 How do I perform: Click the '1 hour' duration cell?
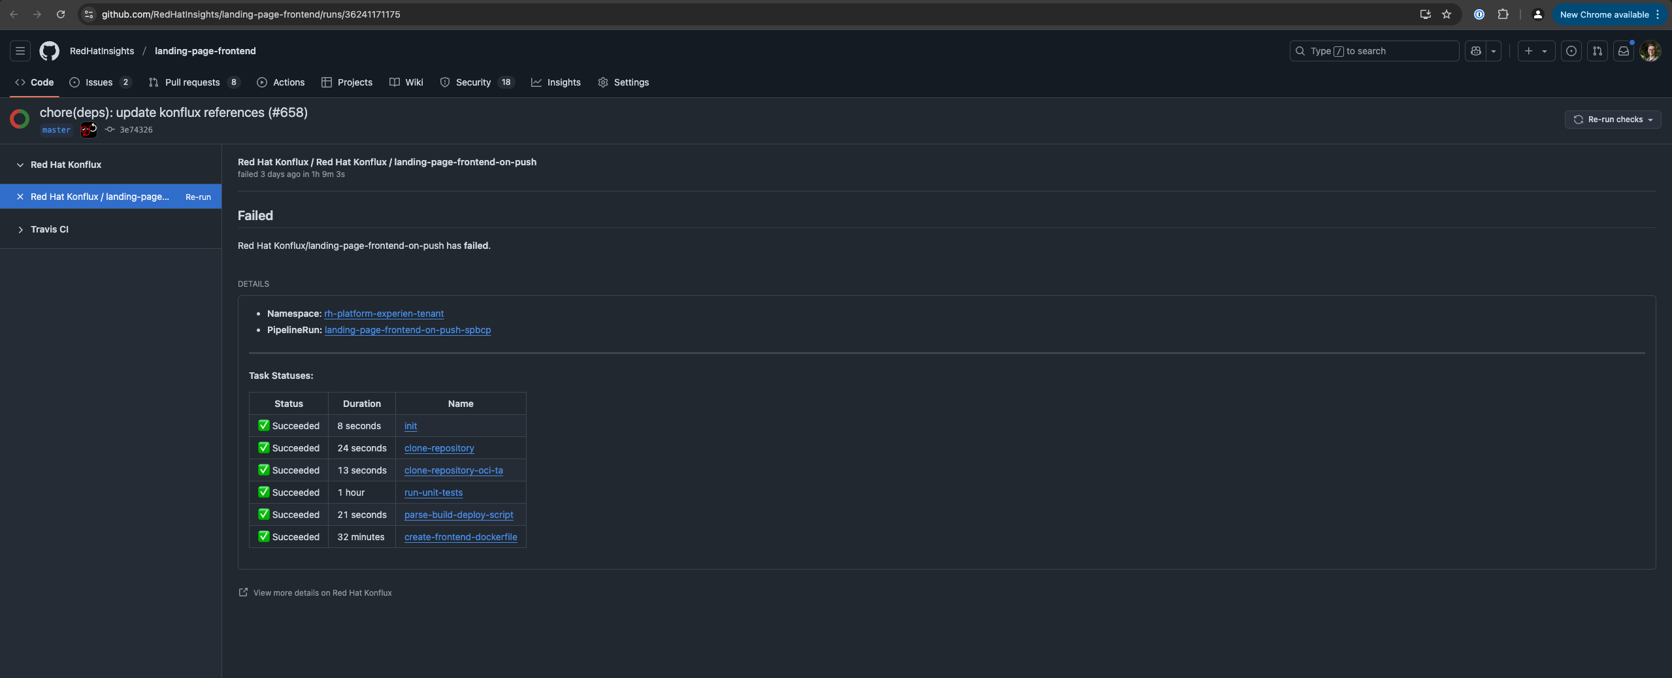pyautogui.click(x=362, y=492)
